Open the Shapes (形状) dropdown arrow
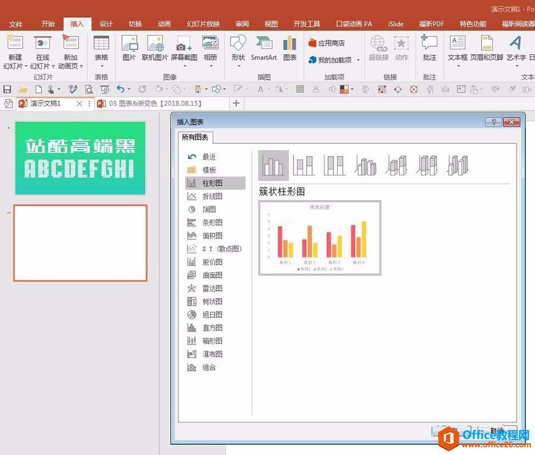Image resolution: width=535 pixels, height=455 pixels. 239,66
